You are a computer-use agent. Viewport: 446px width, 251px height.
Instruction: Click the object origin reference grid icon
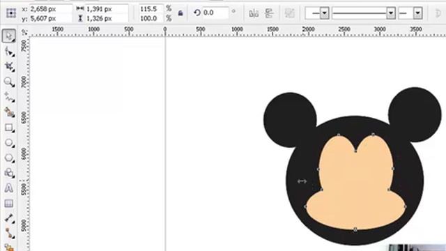pyautogui.click(x=11, y=13)
